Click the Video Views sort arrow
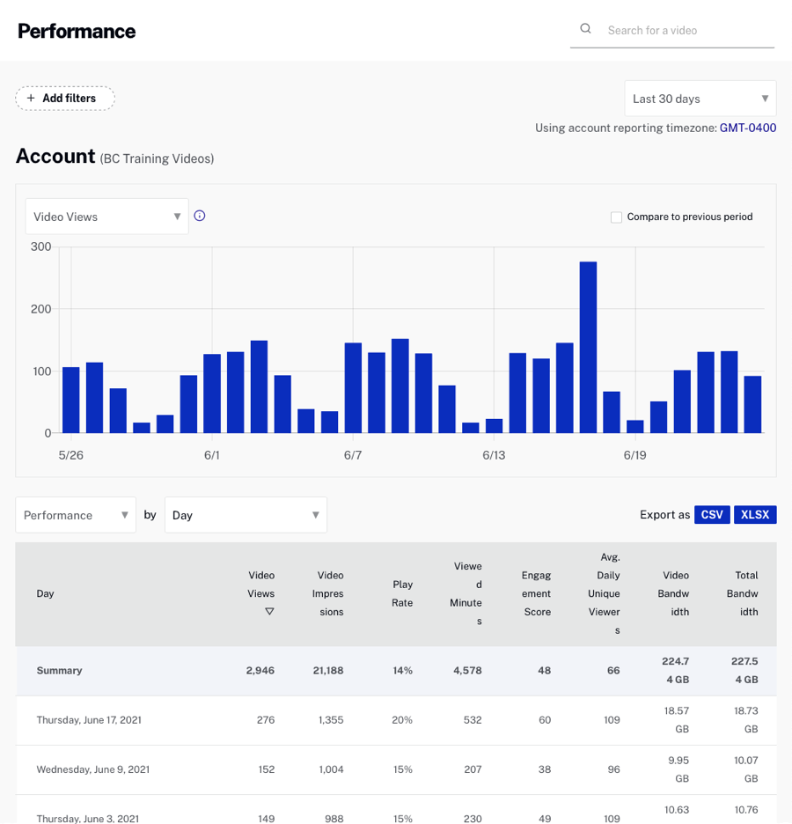Screen dimensions: 792x824 coord(269,611)
